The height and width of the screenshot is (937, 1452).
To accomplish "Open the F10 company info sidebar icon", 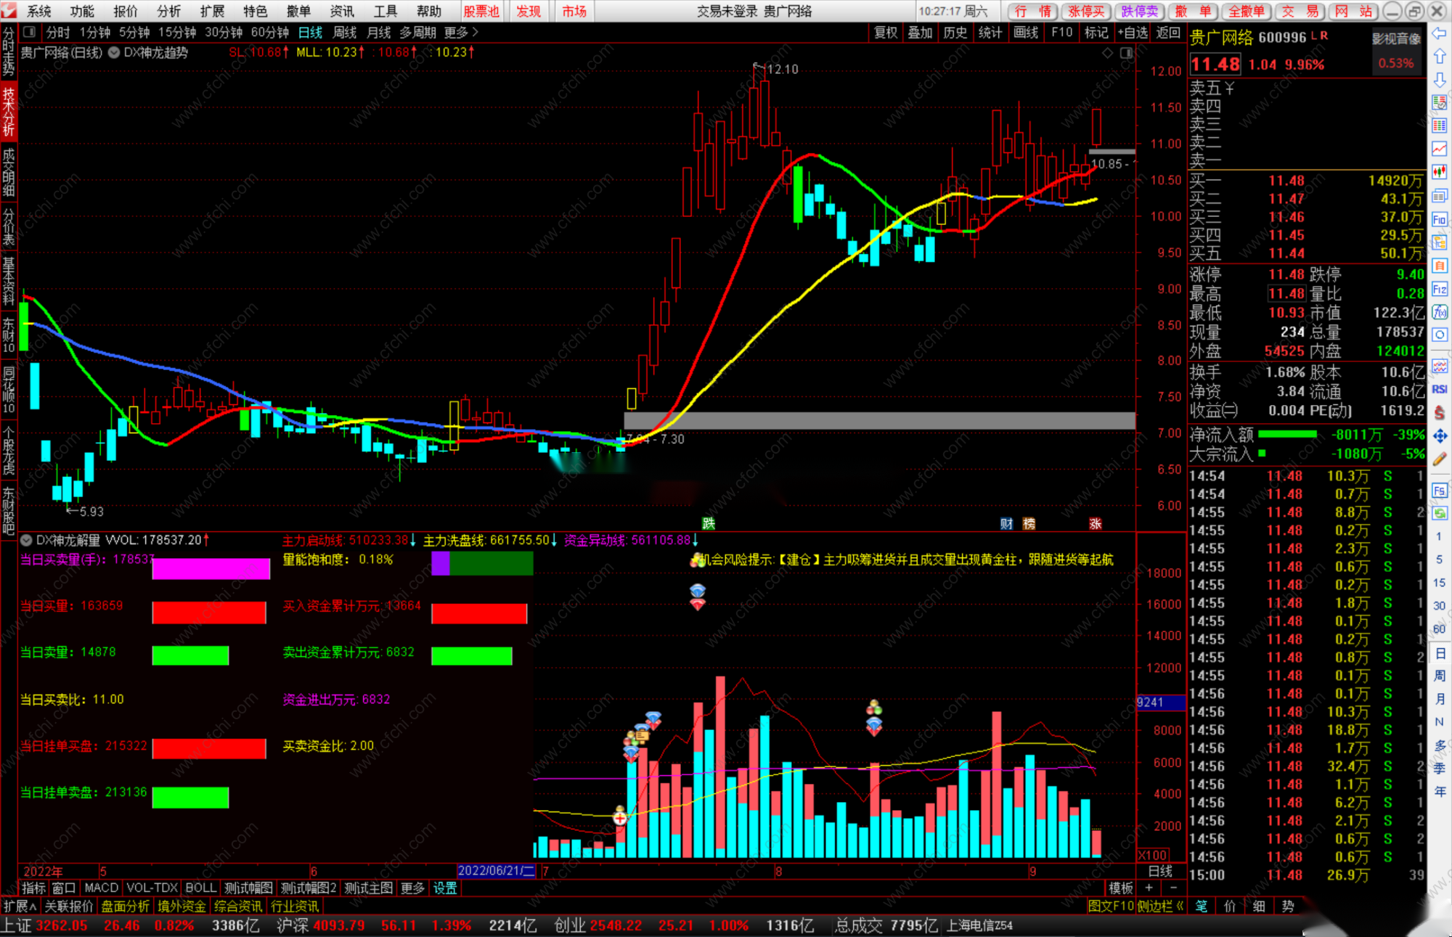I will click(1440, 219).
